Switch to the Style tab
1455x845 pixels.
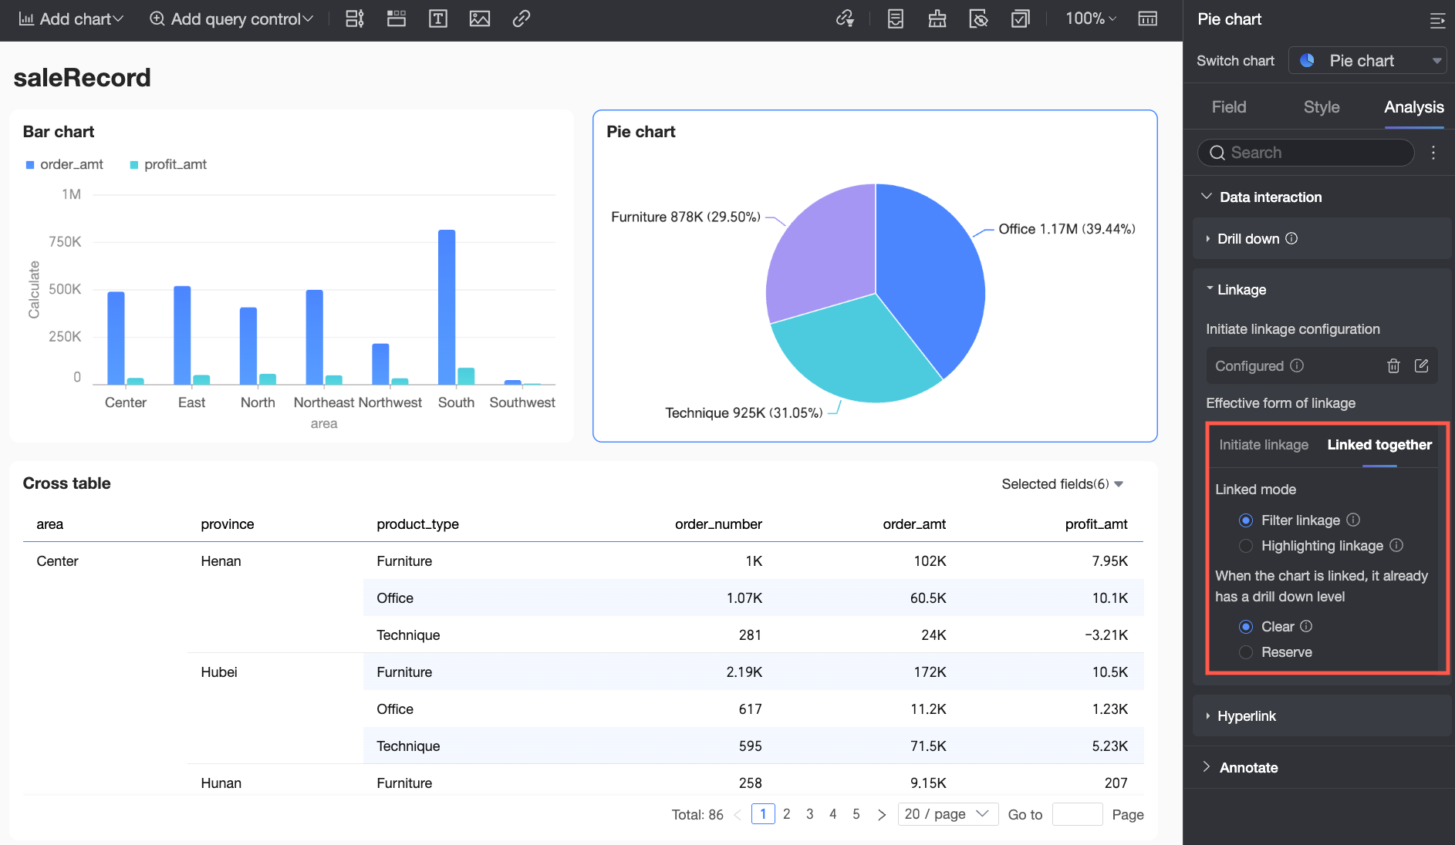coord(1321,107)
